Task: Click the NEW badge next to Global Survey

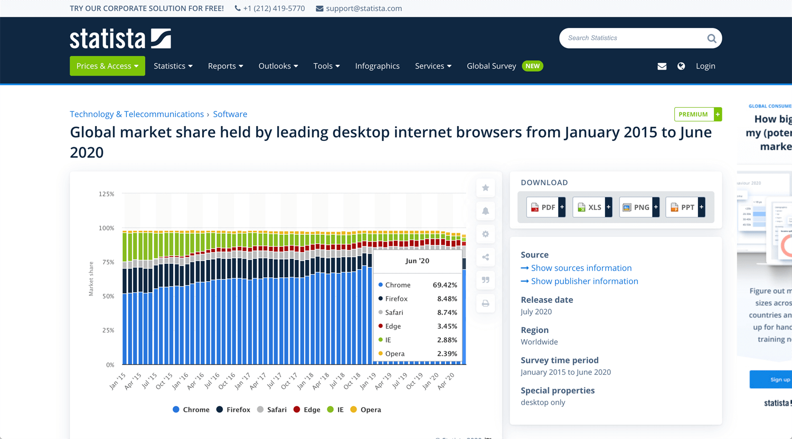Action: [x=533, y=66]
